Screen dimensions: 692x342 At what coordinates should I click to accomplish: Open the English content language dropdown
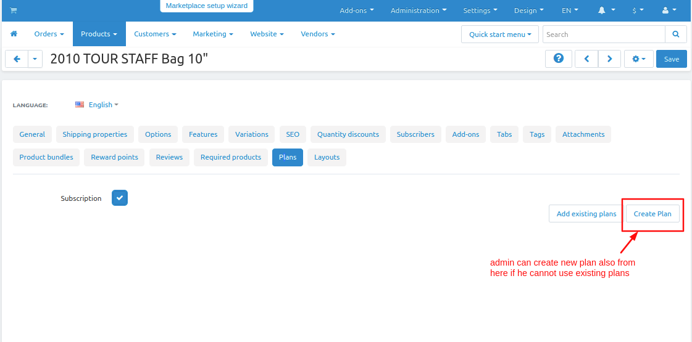coord(103,105)
